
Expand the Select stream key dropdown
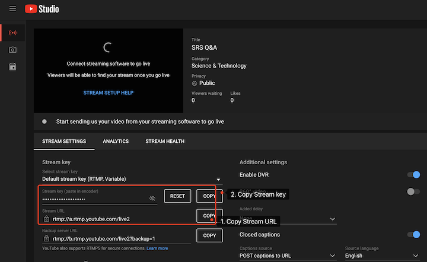coord(131,179)
